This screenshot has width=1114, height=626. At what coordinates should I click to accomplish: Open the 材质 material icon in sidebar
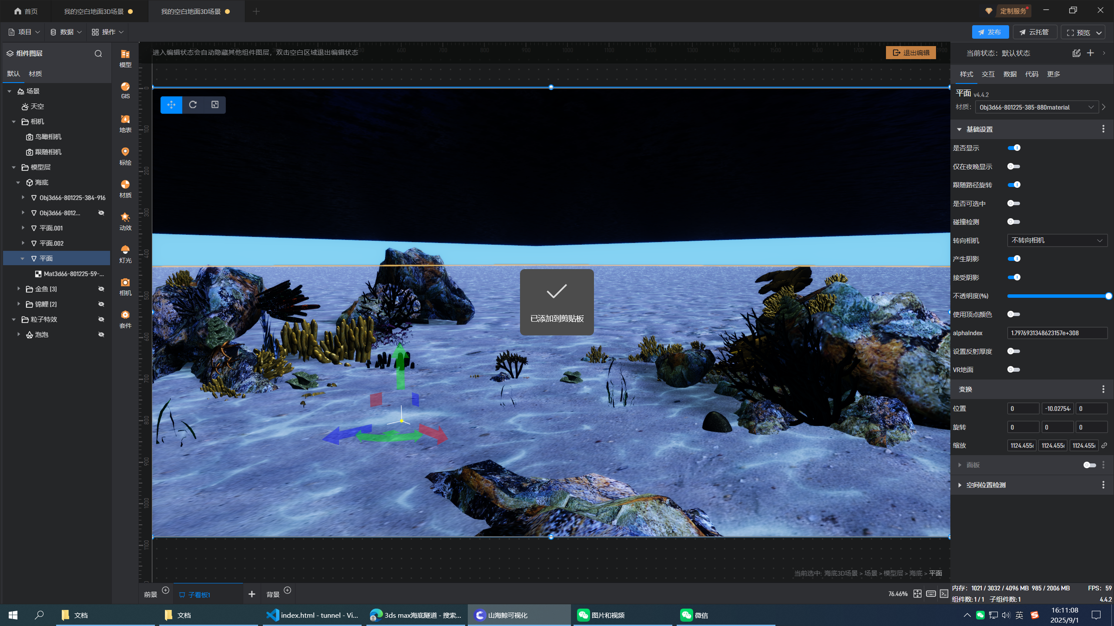[x=125, y=189]
